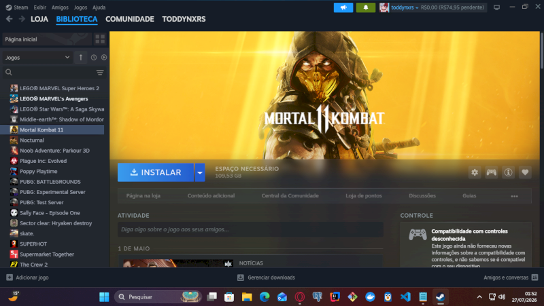Open advanced filter options icon
The width and height of the screenshot is (544, 306).
tap(100, 73)
